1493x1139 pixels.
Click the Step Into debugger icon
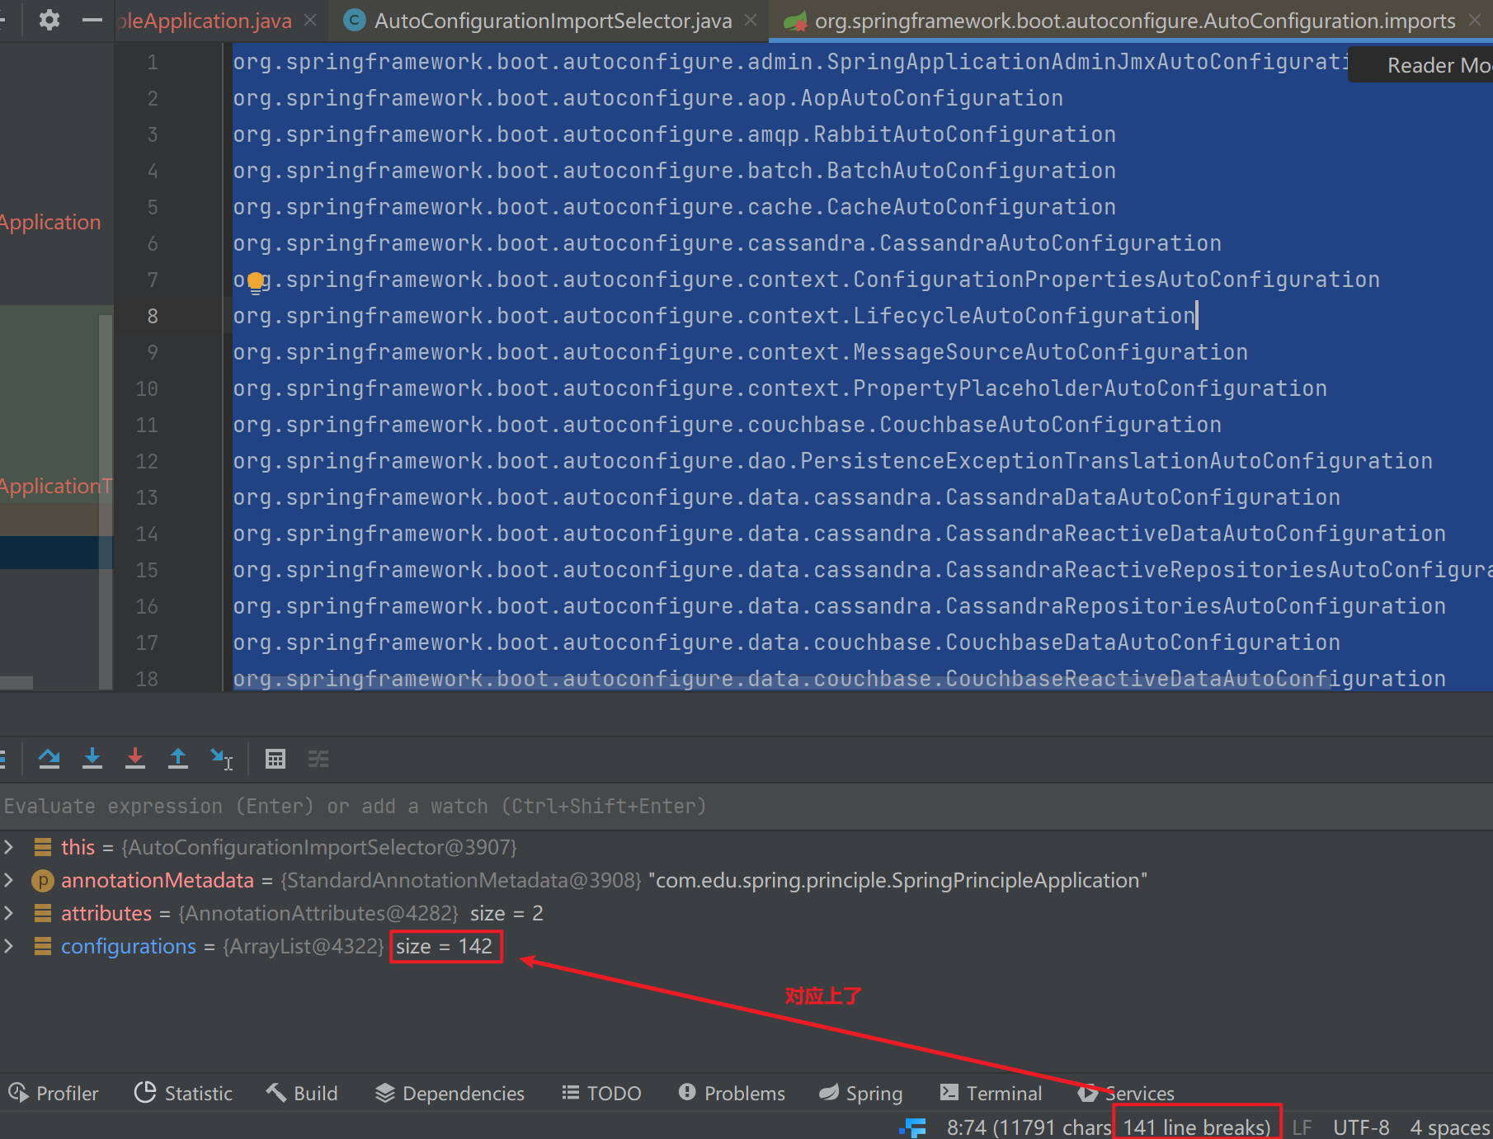(92, 758)
